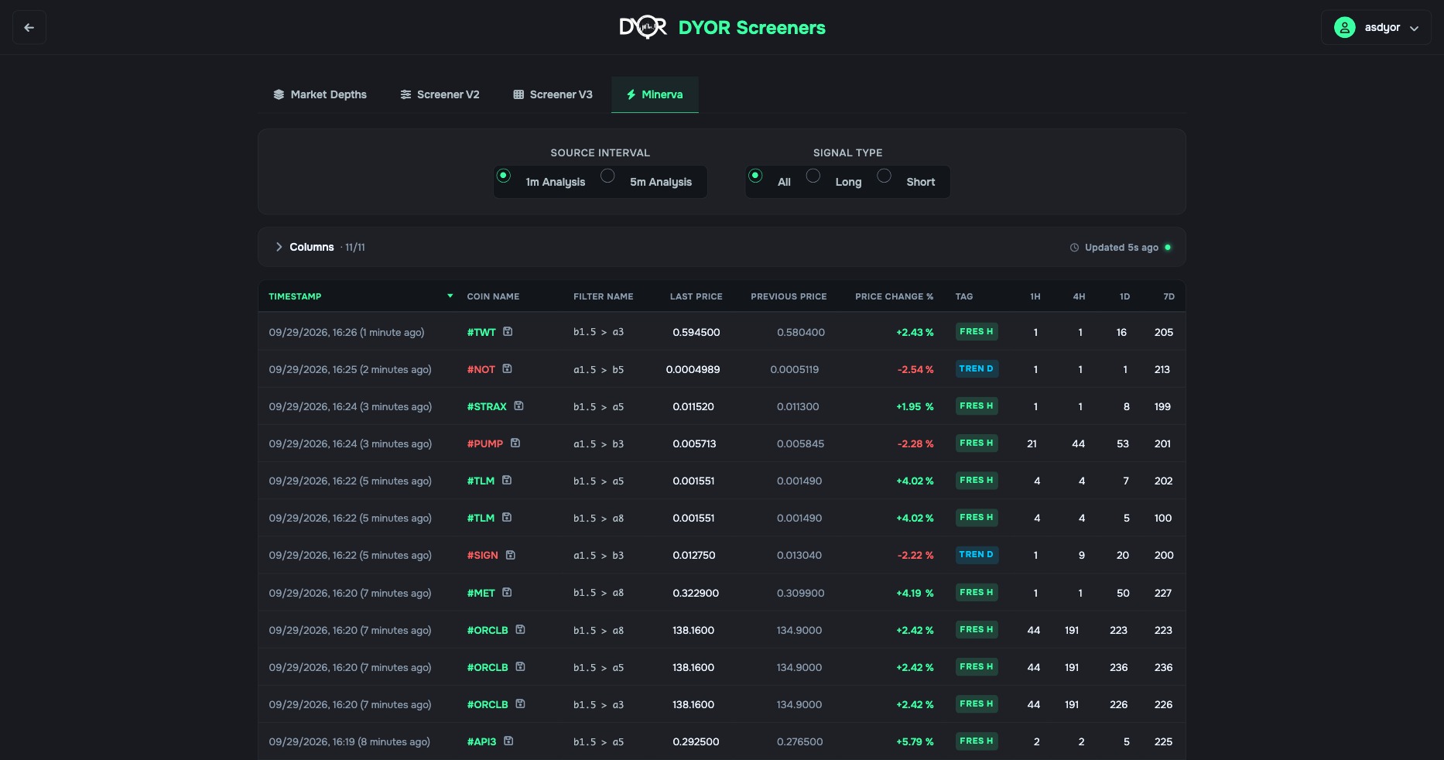The height and width of the screenshot is (760, 1444).
Task: Select the 5m Analysis radio button
Action: pos(608,176)
